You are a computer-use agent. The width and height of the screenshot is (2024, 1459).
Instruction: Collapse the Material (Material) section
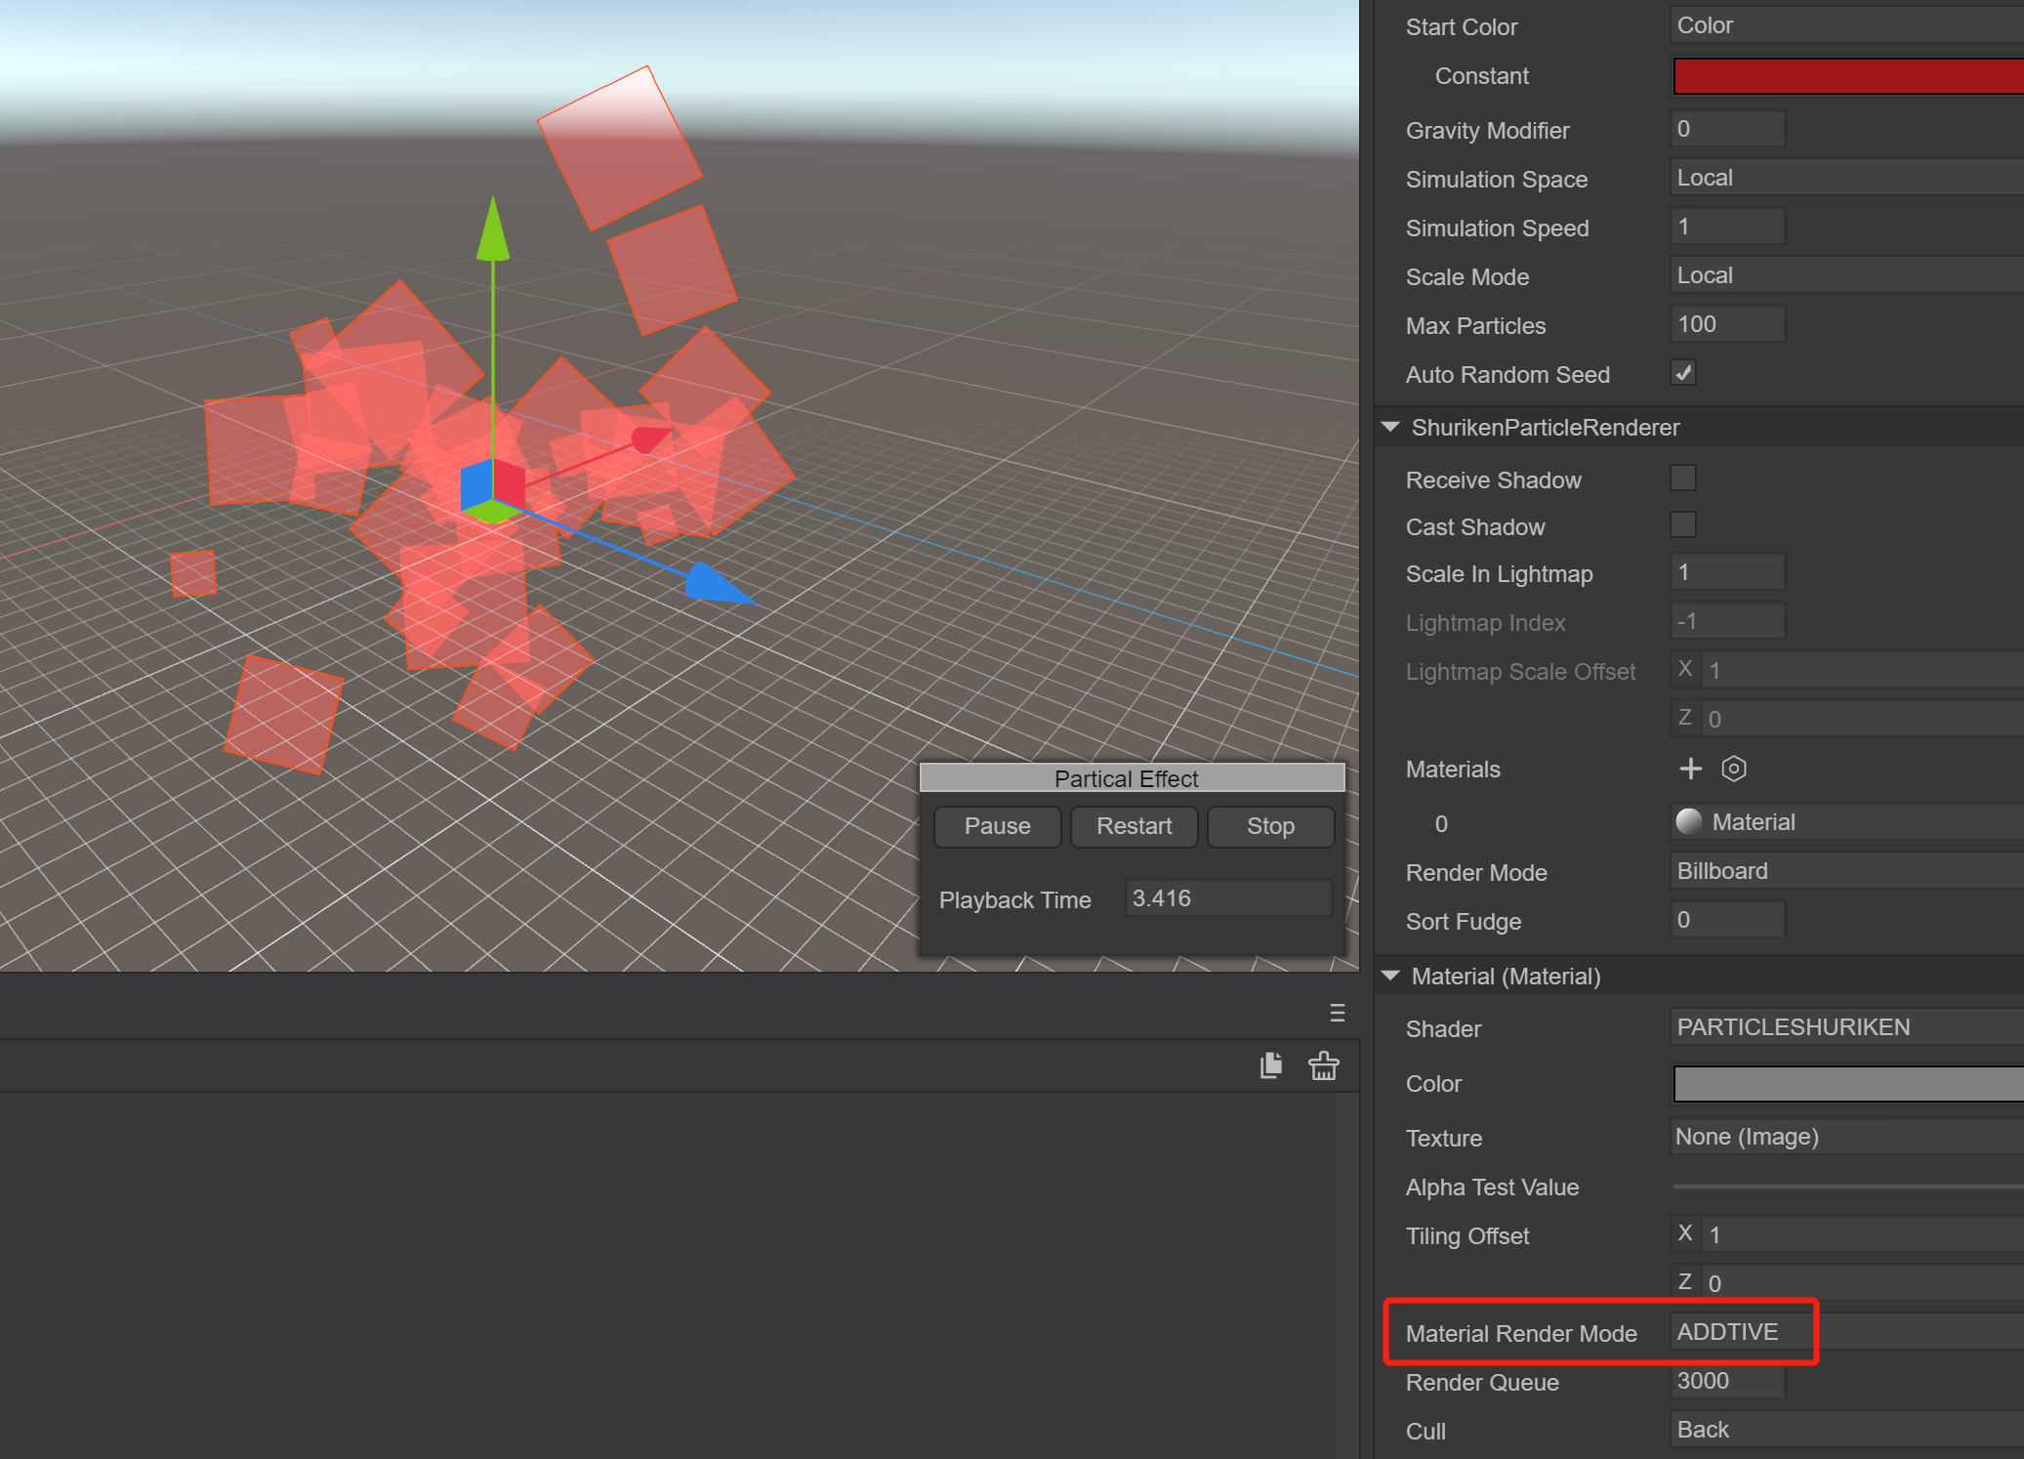[x=1391, y=976]
